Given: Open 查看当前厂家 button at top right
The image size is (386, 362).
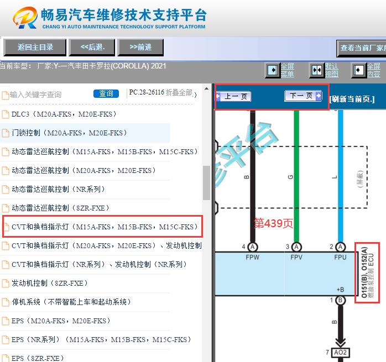Looking at the screenshot, I should coord(361,48).
